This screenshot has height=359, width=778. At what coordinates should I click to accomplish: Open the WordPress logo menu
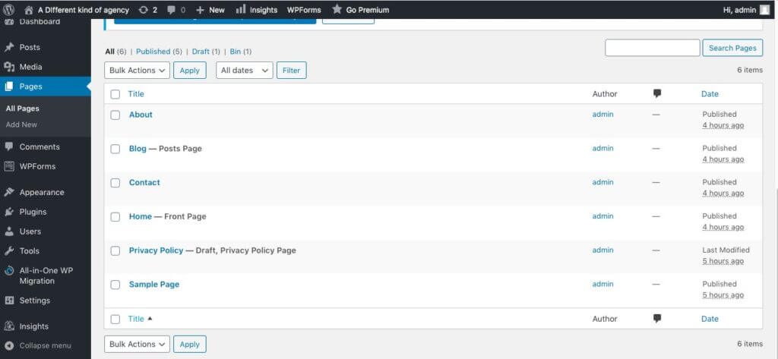[9, 9]
